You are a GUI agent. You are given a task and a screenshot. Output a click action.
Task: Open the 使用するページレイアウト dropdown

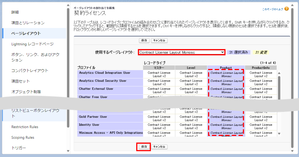click(182, 52)
